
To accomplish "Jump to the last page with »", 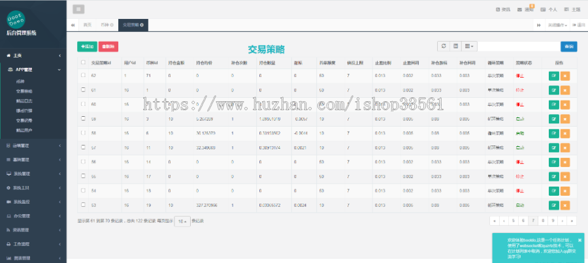I will (572, 221).
